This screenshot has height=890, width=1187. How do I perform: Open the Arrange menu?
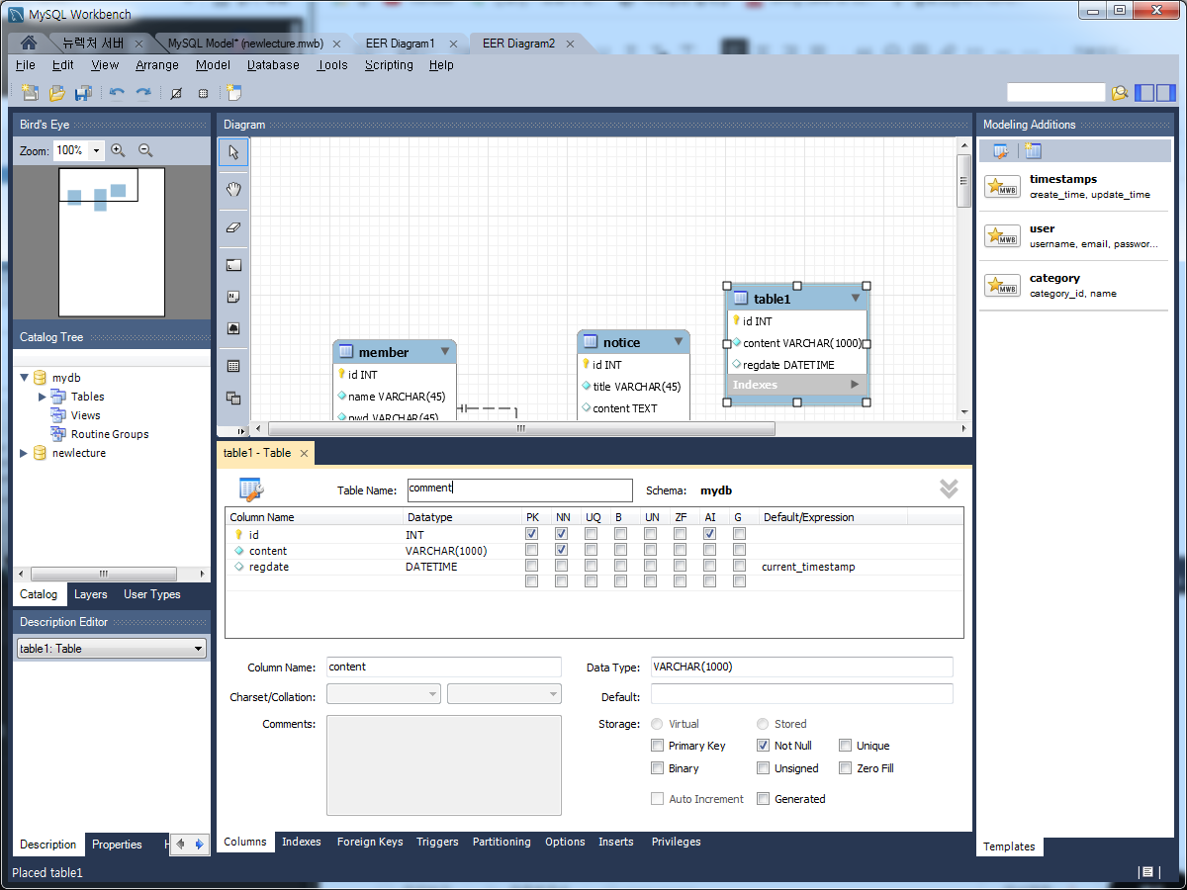pos(157,65)
